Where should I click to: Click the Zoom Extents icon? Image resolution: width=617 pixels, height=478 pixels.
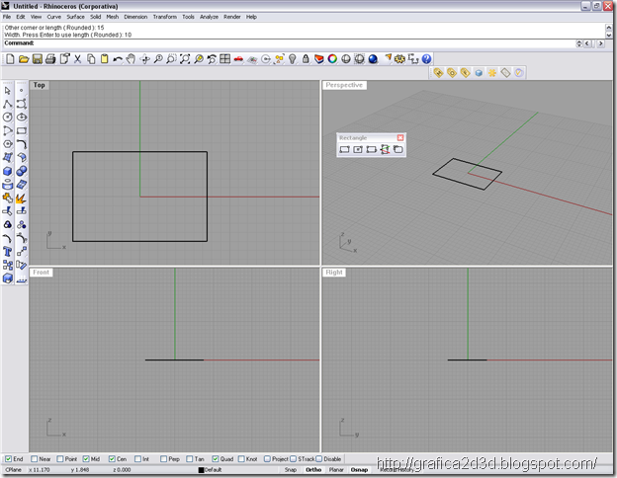[185, 59]
